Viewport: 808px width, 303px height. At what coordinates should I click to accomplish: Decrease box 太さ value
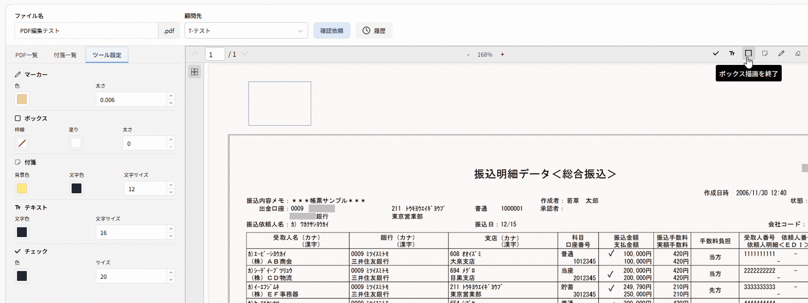171,147
